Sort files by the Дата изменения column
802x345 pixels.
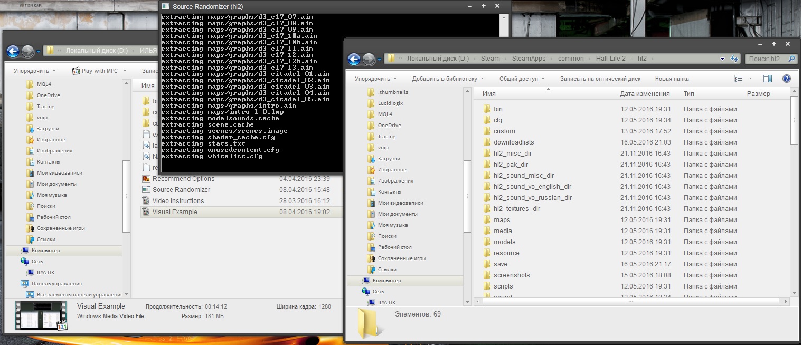[x=645, y=94]
